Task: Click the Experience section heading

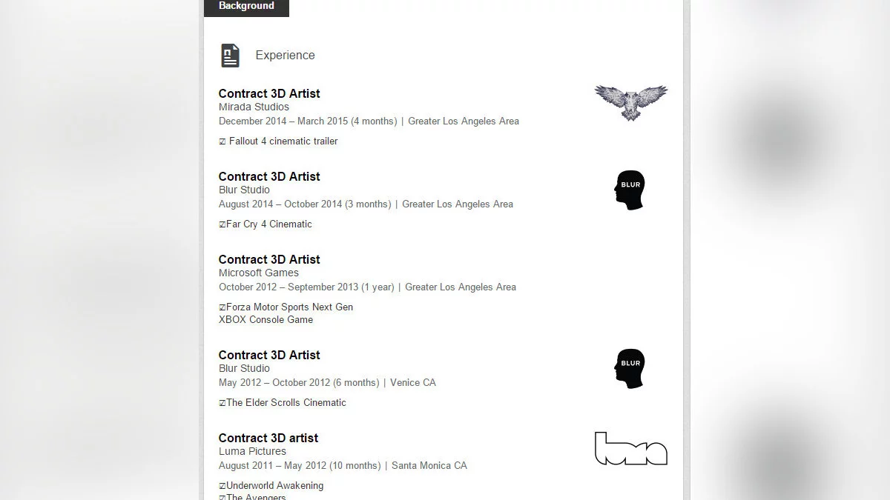Action: tap(285, 56)
